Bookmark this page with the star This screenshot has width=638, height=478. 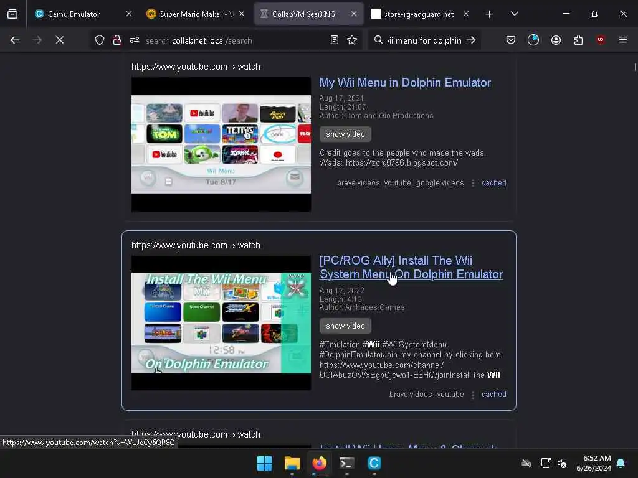[x=352, y=40]
